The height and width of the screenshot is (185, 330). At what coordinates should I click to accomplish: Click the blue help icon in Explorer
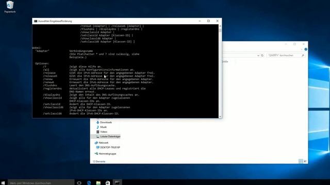pyautogui.click(x=306, y=49)
